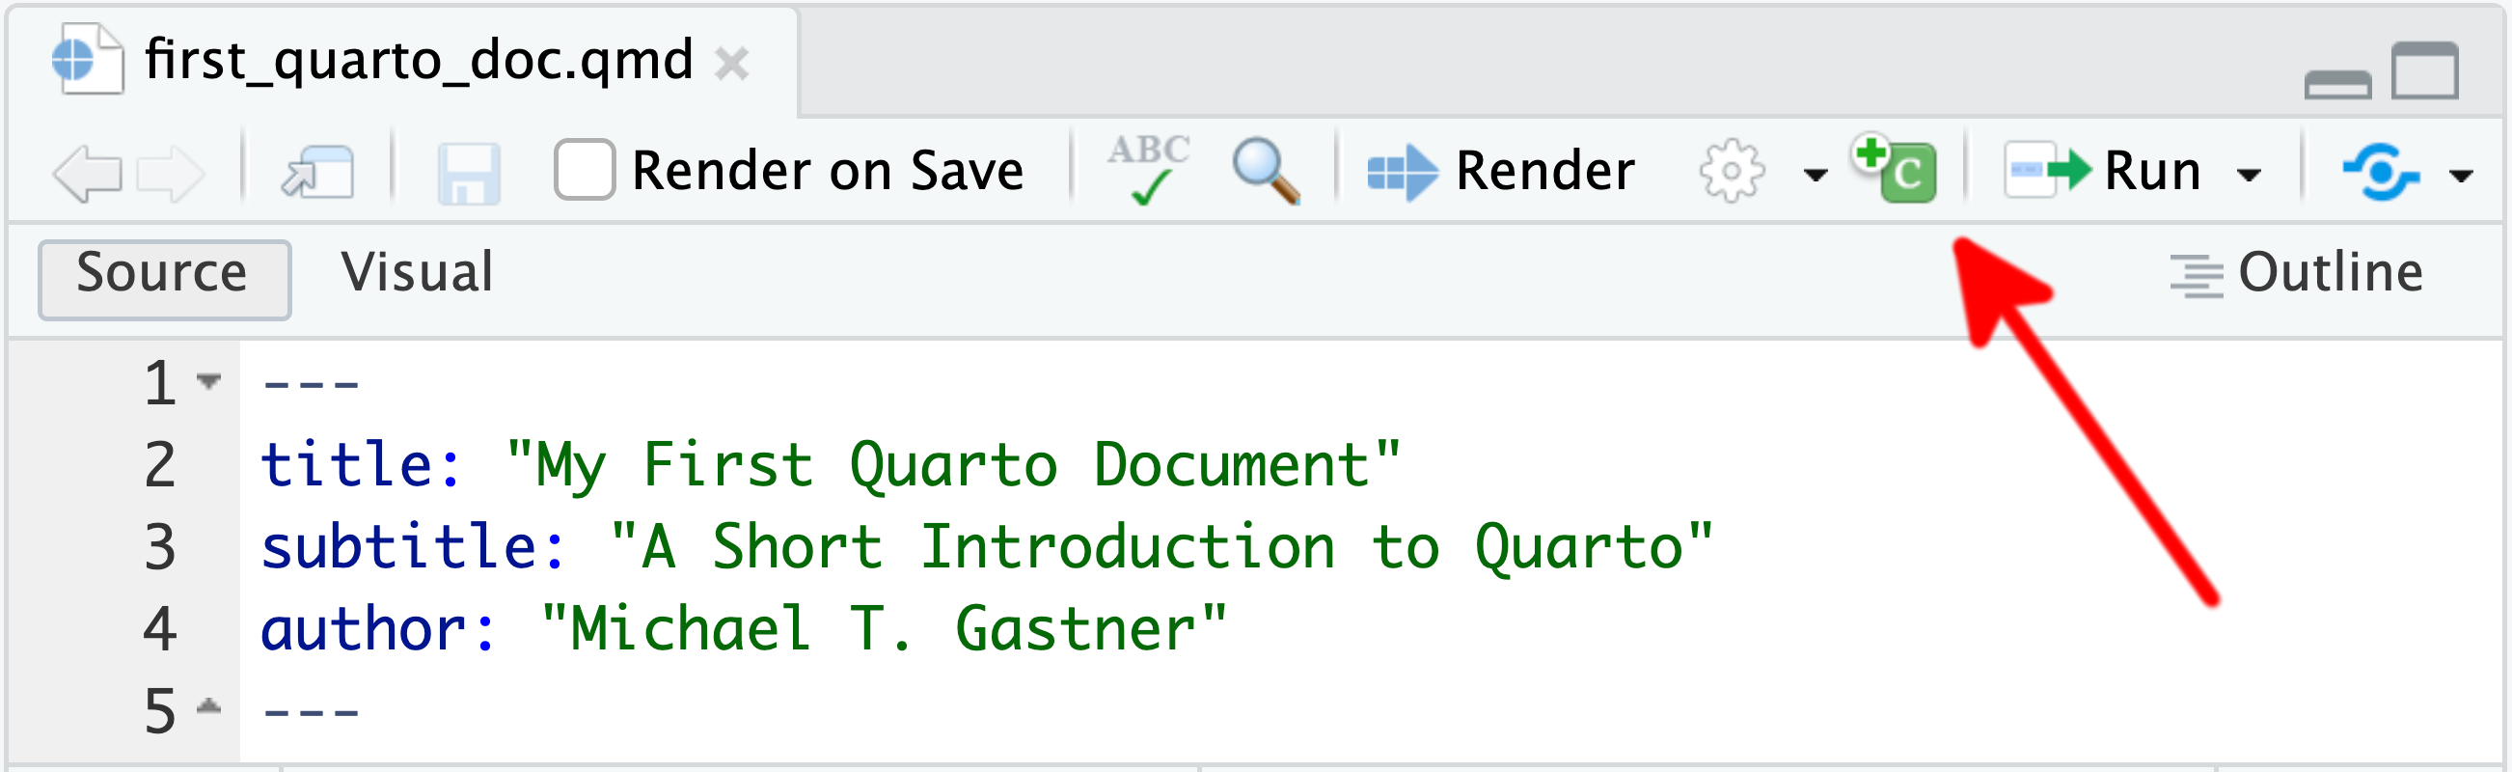This screenshot has width=2512, height=772.
Task: Click the publish document icon
Action: [x=2381, y=172]
